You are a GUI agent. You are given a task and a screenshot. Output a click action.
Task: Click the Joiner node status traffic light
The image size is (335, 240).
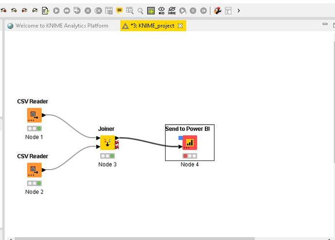click(x=107, y=156)
